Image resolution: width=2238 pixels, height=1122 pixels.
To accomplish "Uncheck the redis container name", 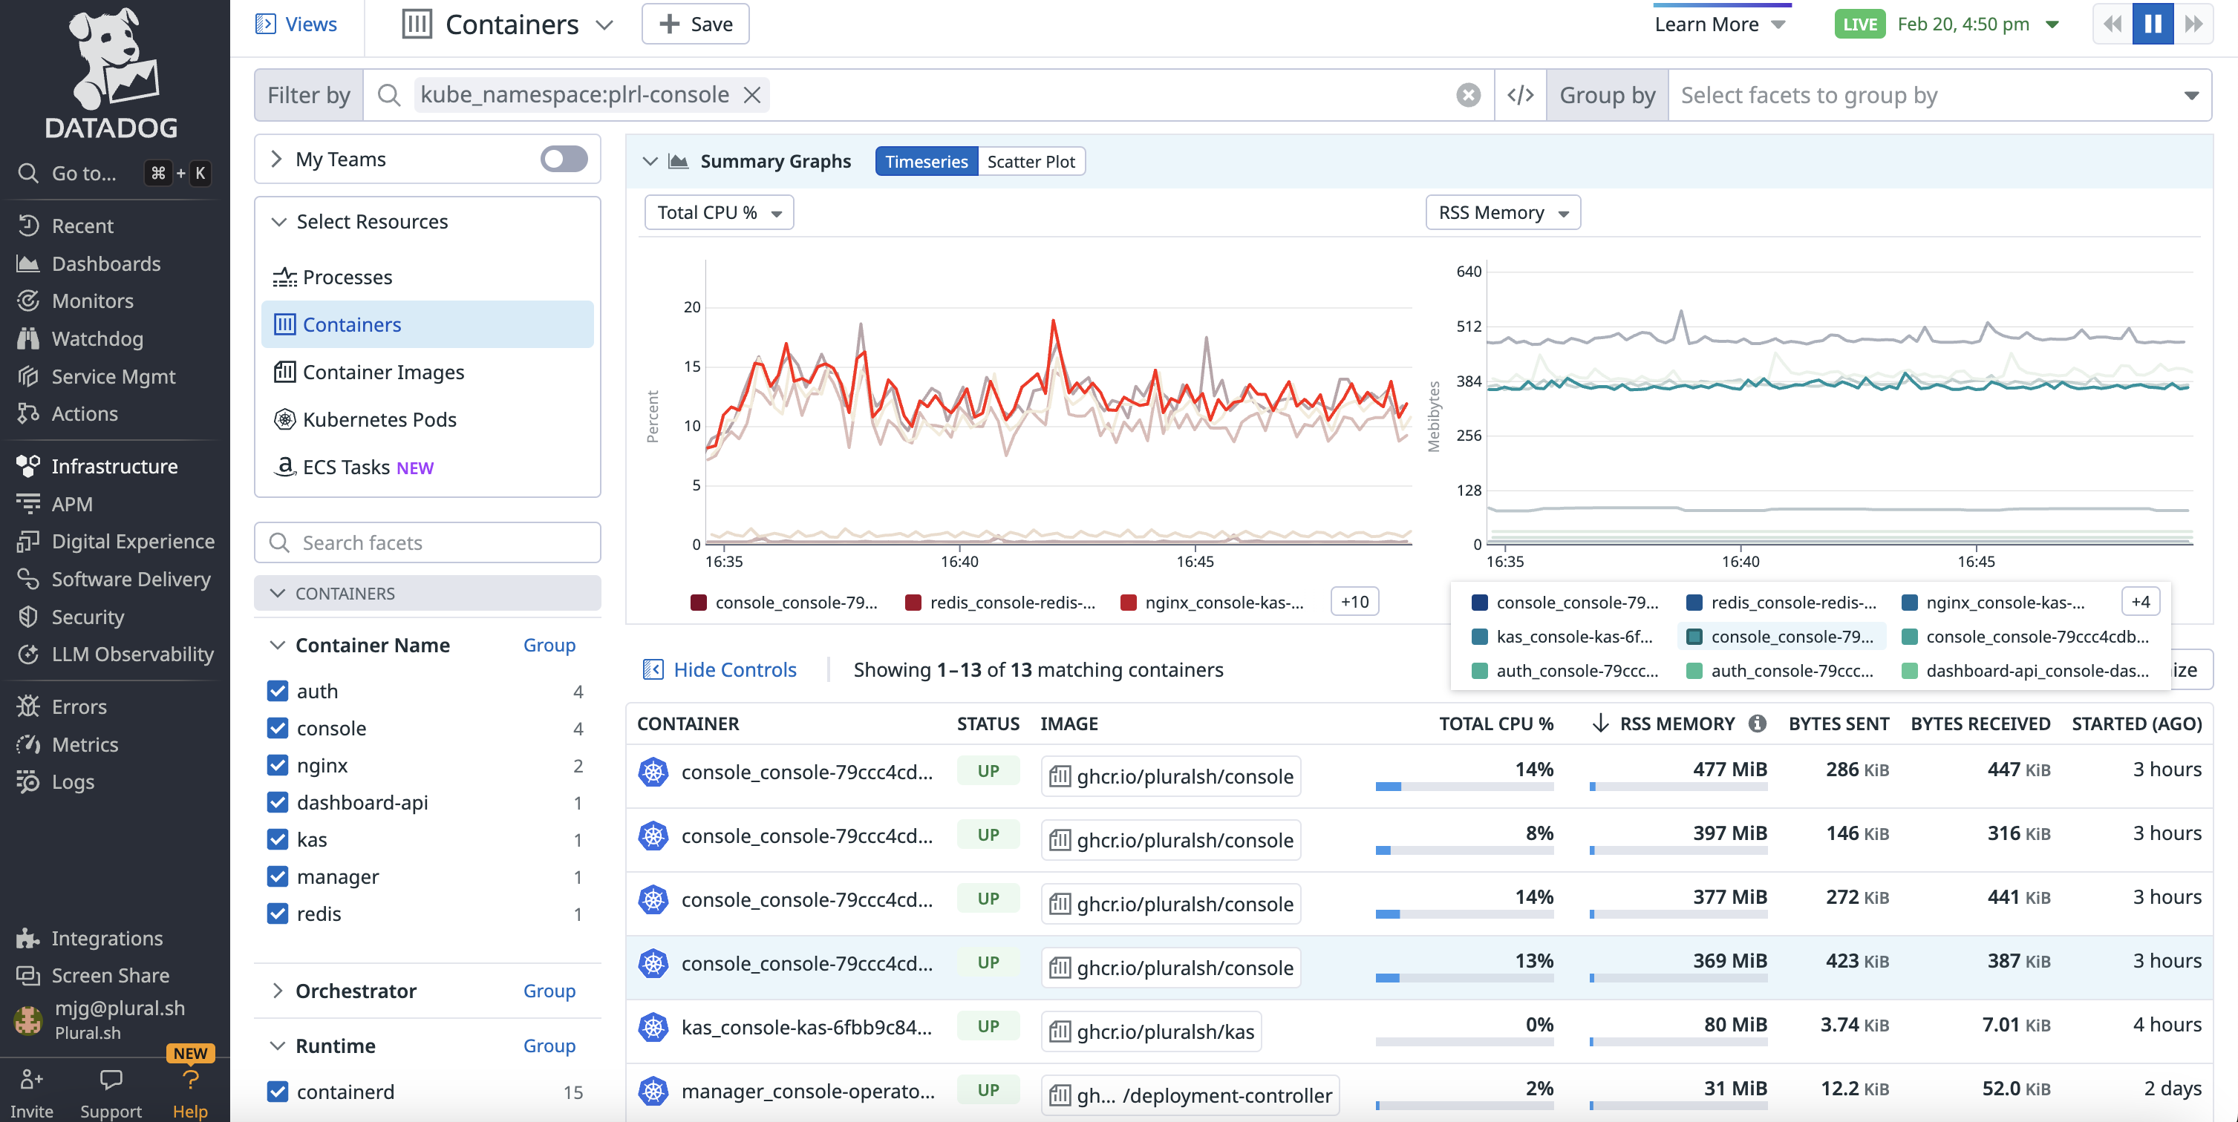I will tap(277, 914).
